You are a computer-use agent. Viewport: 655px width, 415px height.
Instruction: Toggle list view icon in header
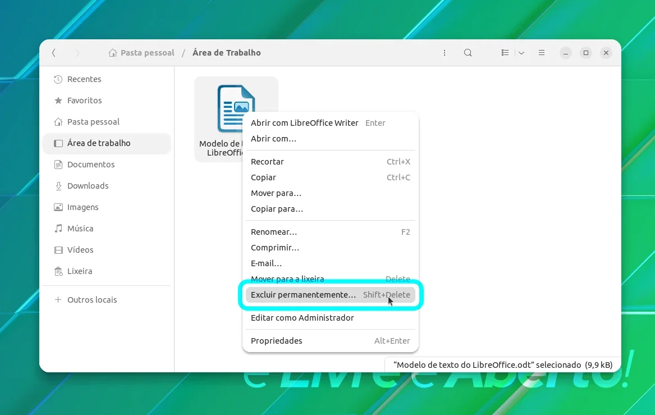pyautogui.click(x=505, y=53)
